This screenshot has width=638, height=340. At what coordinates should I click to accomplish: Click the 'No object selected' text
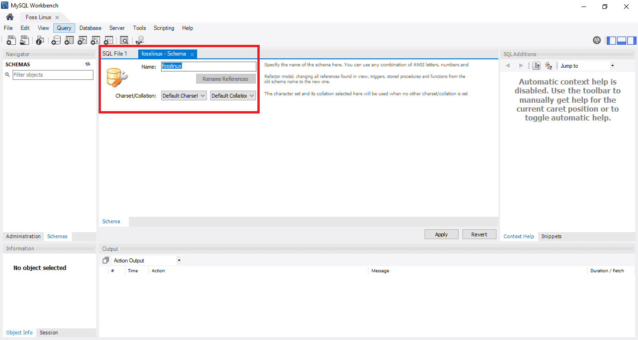tap(40, 268)
